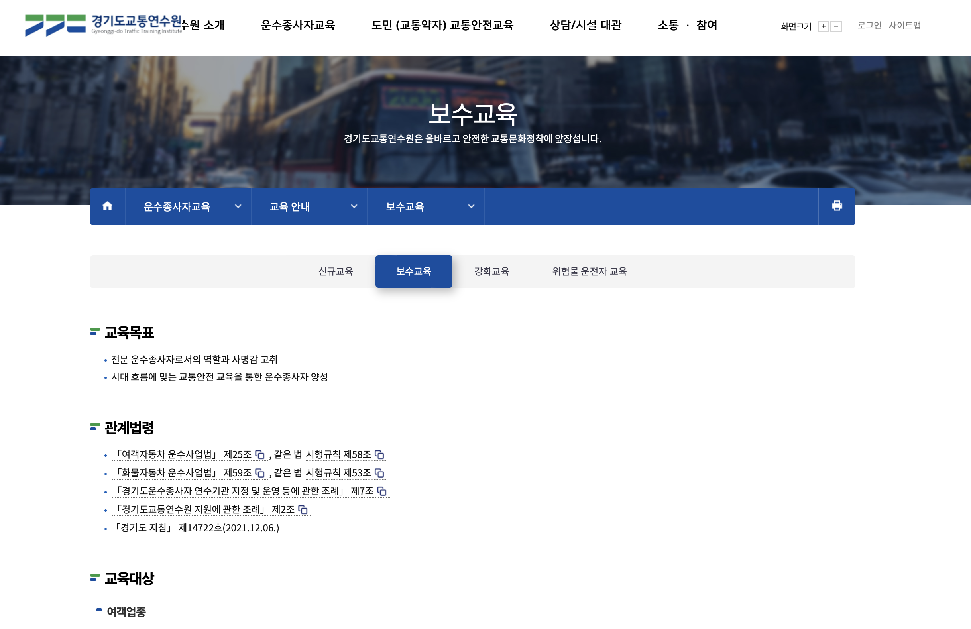Click the 사이트맵 link

coord(904,25)
